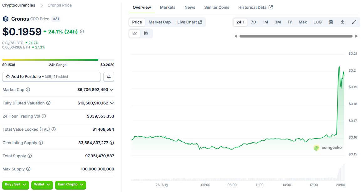This screenshot has height=192, width=361.
Task: Click the volume bars at 20:00
Action: (341, 172)
